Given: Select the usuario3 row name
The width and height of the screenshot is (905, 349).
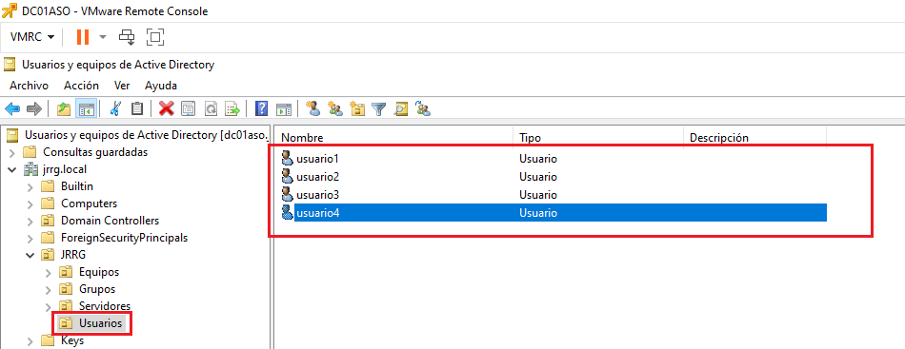Looking at the screenshot, I should click(x=317, y=194).
